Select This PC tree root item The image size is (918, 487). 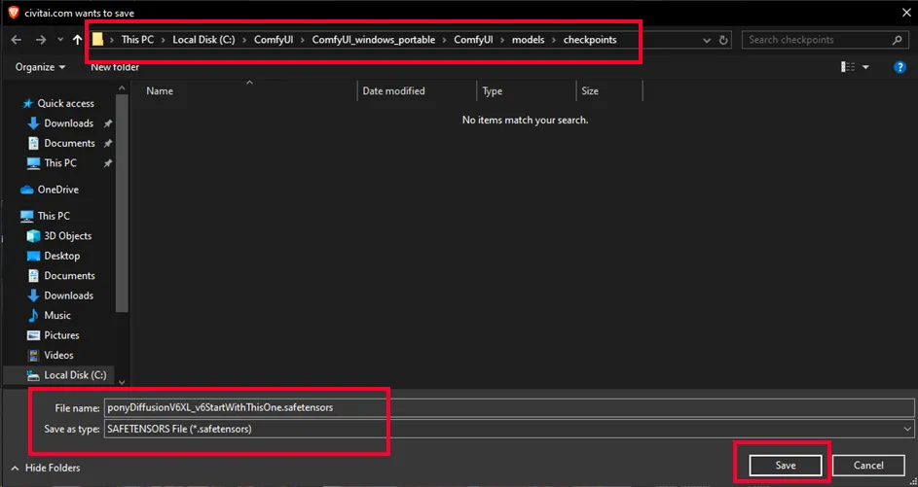45,216
